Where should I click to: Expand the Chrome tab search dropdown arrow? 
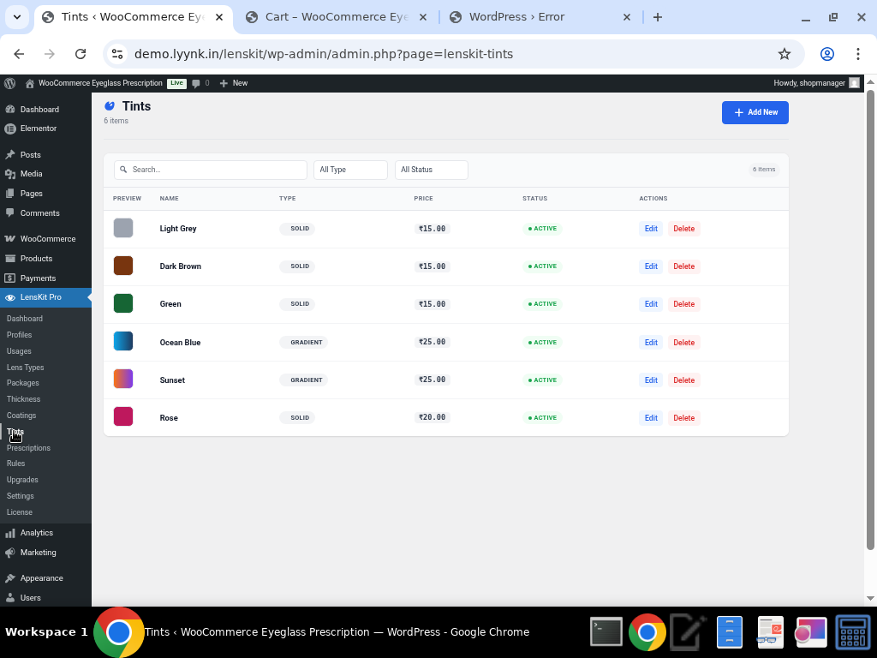(x=17, y=17)
